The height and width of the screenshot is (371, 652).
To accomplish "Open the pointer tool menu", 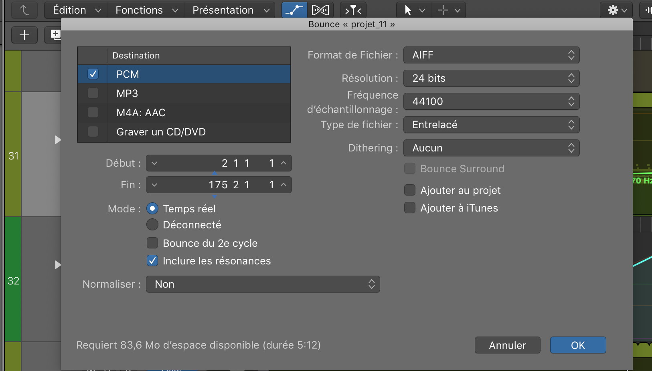I will click(x=414, y=10).
